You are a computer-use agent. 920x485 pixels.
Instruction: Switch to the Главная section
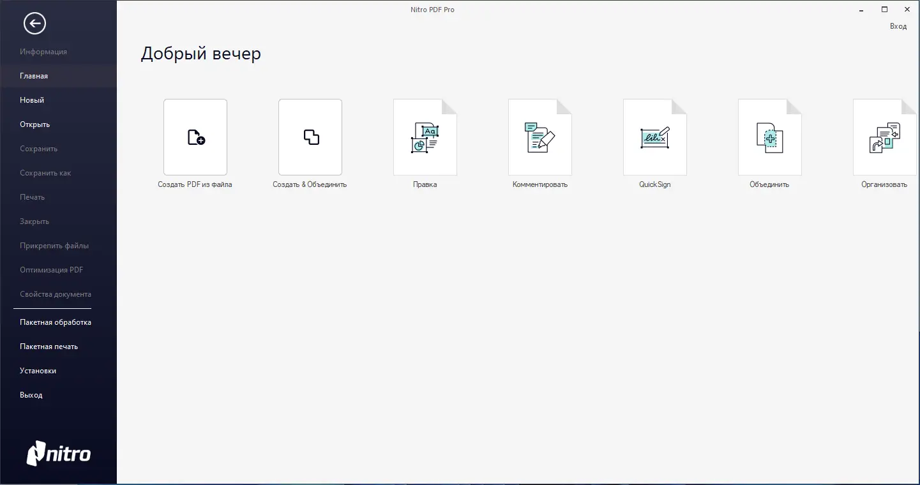[x=33, y=75]
